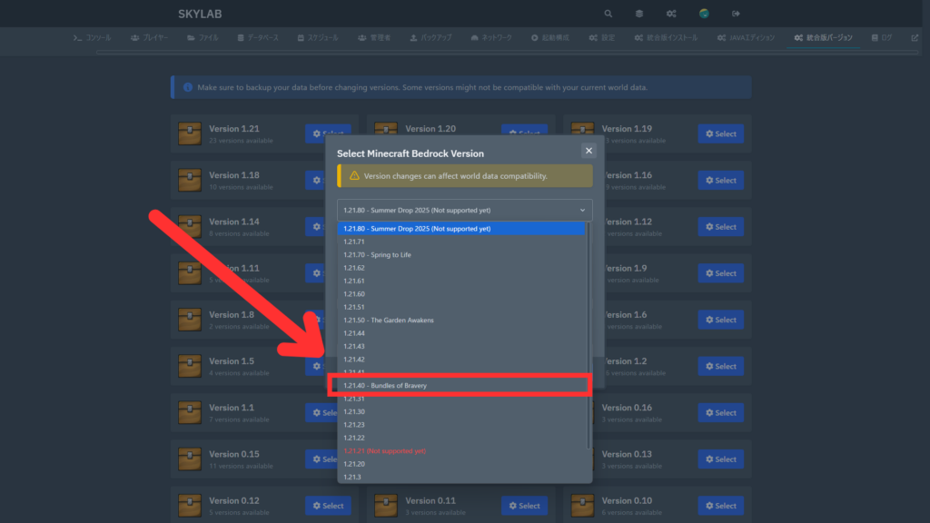Choose version 1.21.43 option

coord(461,346)
